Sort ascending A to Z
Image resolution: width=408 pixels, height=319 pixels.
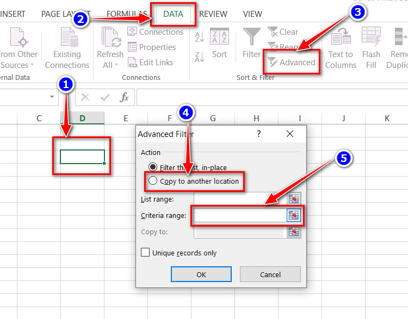pyautogui.click(x=199, y=37)
